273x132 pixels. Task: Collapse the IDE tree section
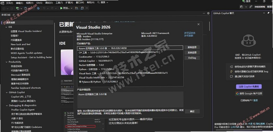(x=6, y=27)
